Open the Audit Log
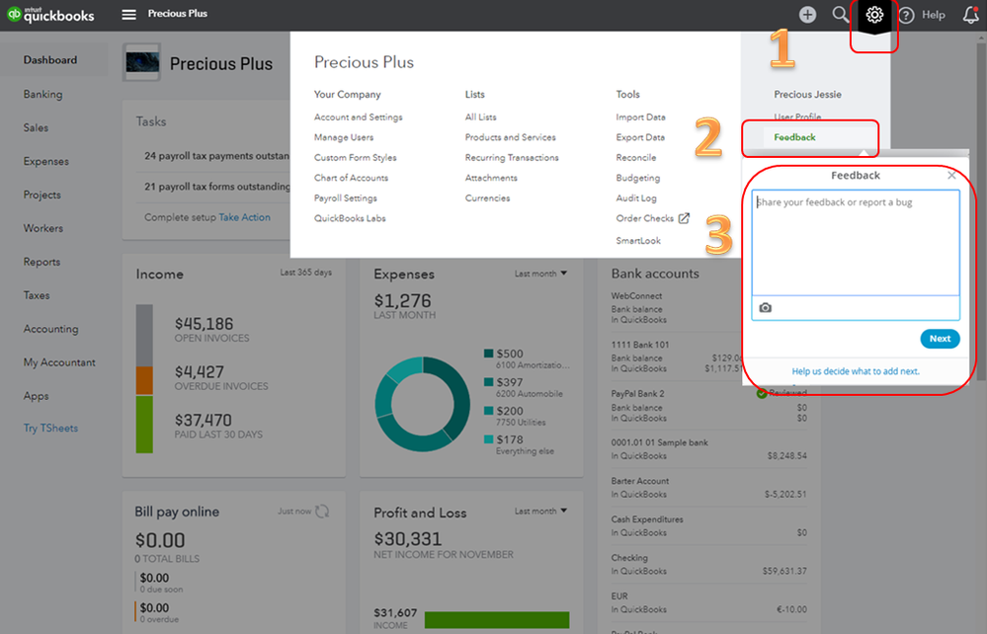Viewport: 987px width, 634px height. coord(635,198)
